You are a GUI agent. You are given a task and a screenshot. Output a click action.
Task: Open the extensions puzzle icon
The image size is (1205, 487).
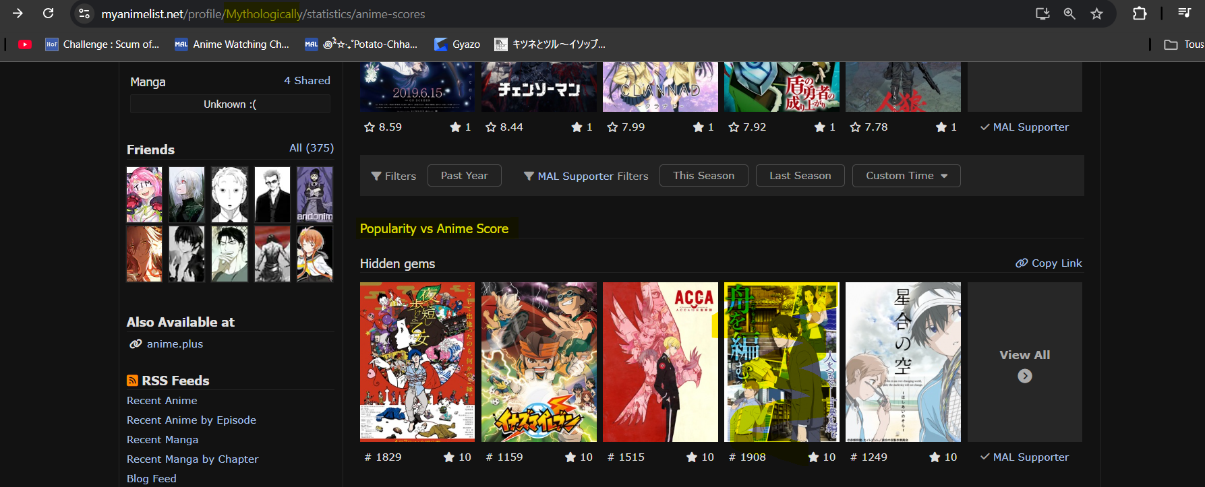click(1140, 13)
